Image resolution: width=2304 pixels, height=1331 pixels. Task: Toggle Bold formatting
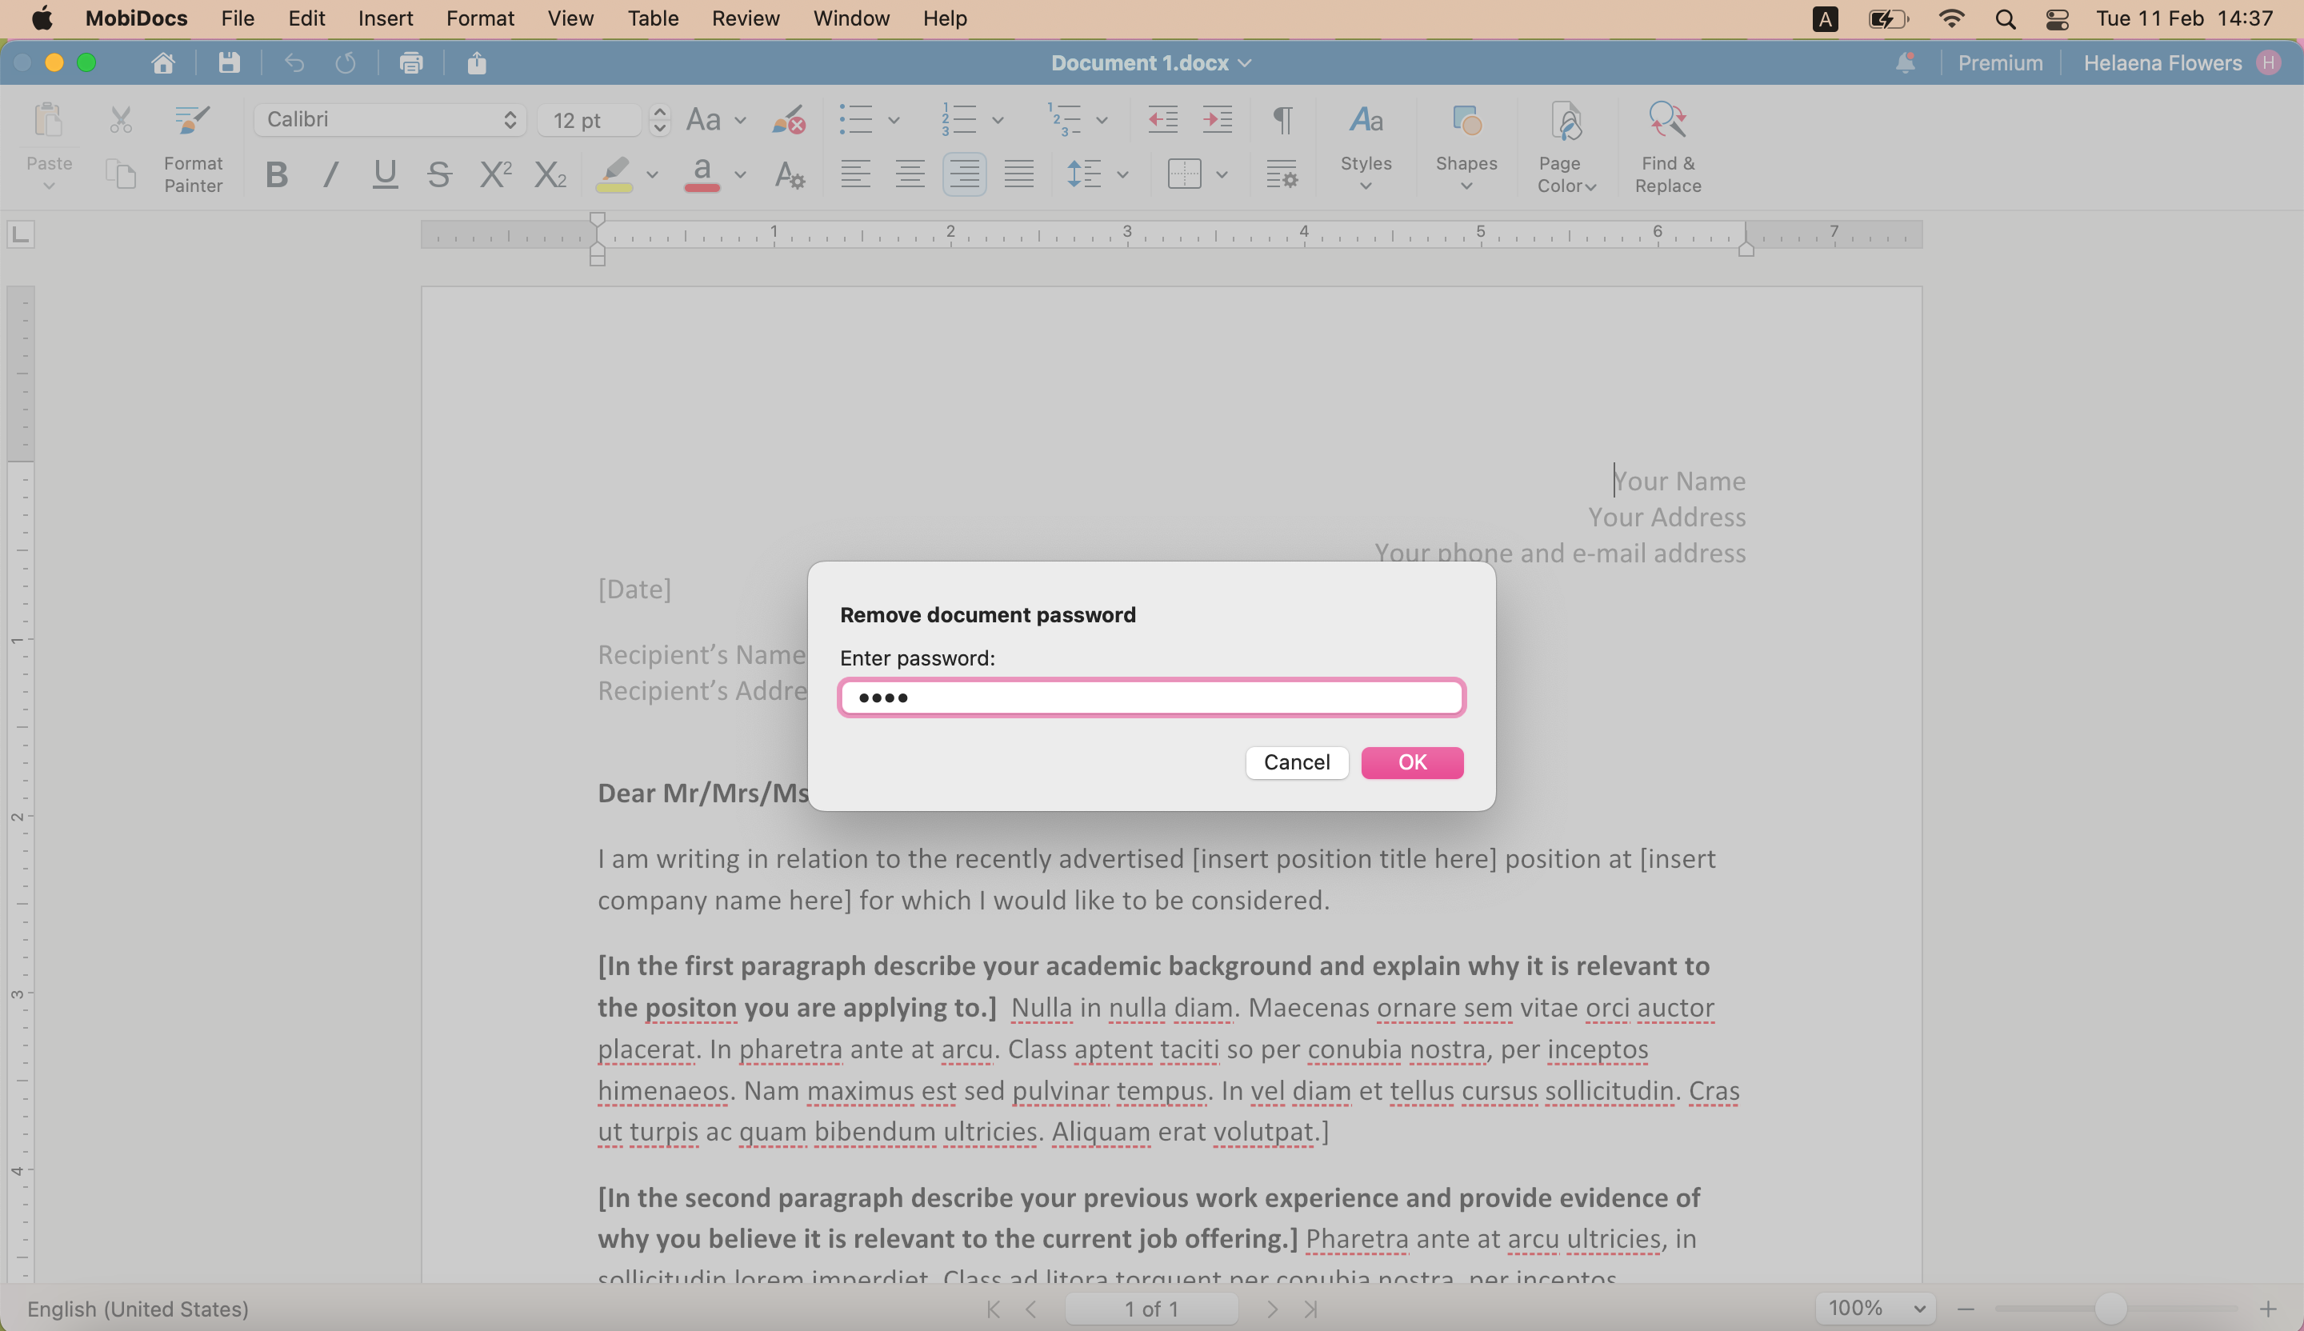276,174
